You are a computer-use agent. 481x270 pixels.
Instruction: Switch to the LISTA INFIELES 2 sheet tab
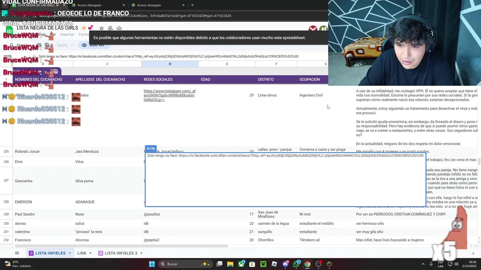click(121, 253)
